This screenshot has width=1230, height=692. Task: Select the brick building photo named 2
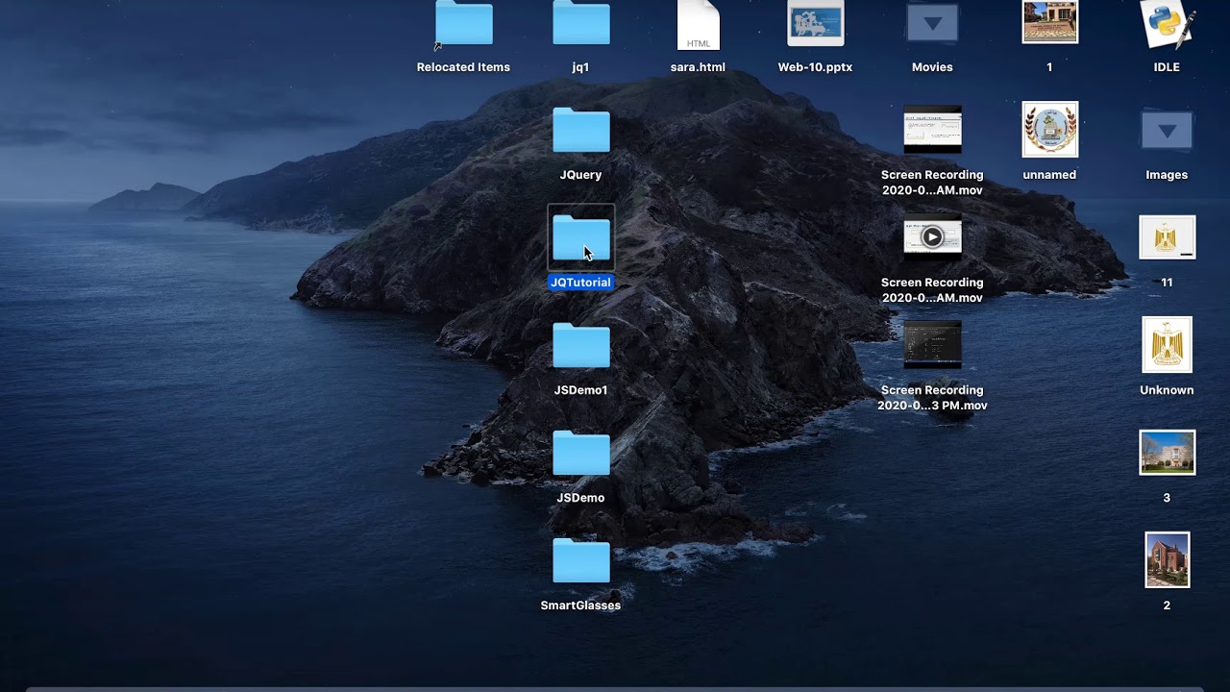click(1167, 559)
